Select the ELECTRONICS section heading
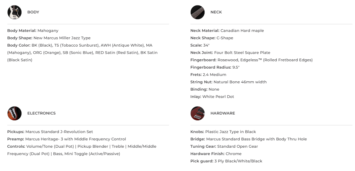Viewport: 355px width, 171px height. [x=41, y=113]
